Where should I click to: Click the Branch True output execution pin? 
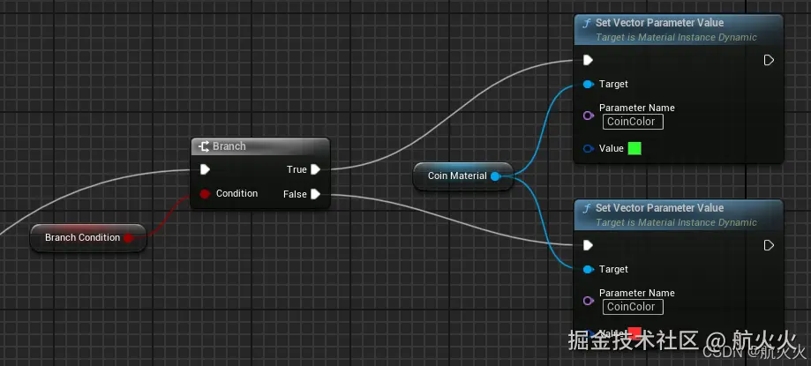(316, 169)
